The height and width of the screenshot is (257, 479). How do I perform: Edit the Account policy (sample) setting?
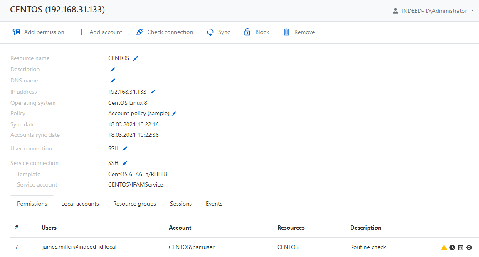(174, 114)
